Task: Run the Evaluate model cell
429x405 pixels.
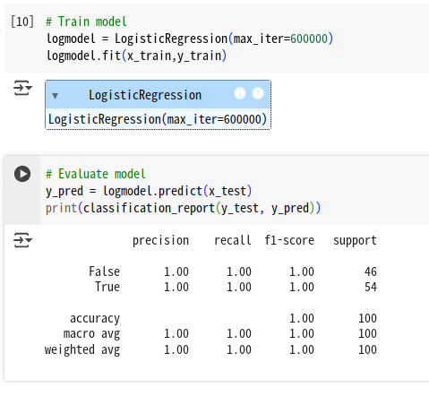Action: point(22,174)
